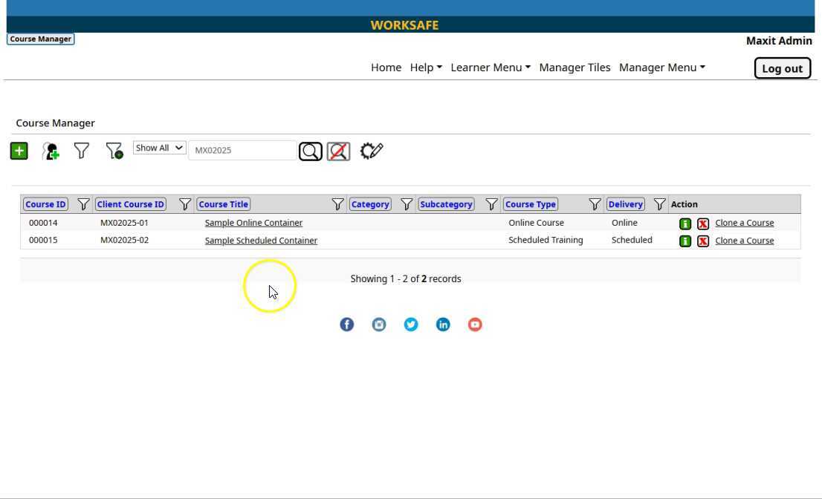Click Clone a Course for MX02025-02
Viewport: 822px width, 499px height.
744,241
